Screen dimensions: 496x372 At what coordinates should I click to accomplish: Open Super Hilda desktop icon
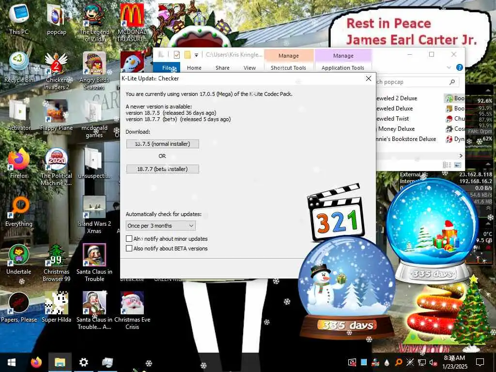tap(56, 307)
